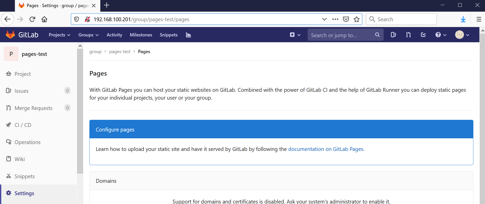
Task: Open documentation on GitLab Pages link
Action: coord(326,149)
